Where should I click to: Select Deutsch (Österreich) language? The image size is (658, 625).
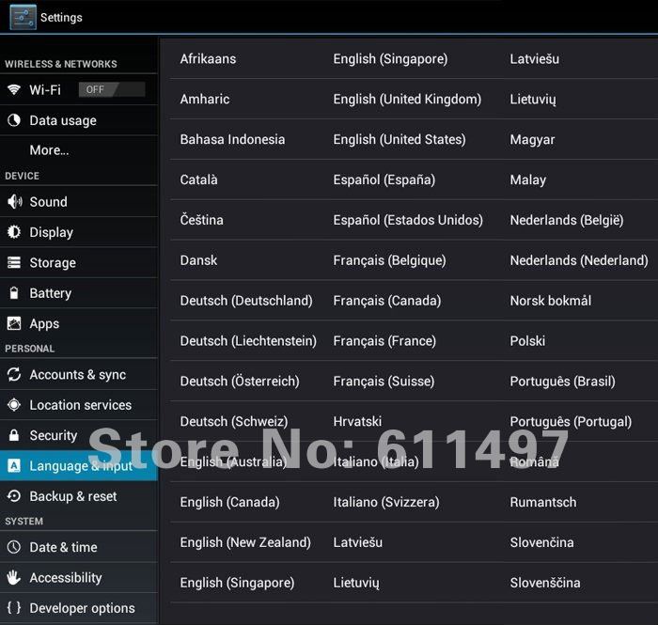tap(240, 382)
